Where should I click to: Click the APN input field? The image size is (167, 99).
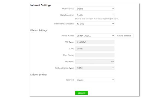[94, 49]
